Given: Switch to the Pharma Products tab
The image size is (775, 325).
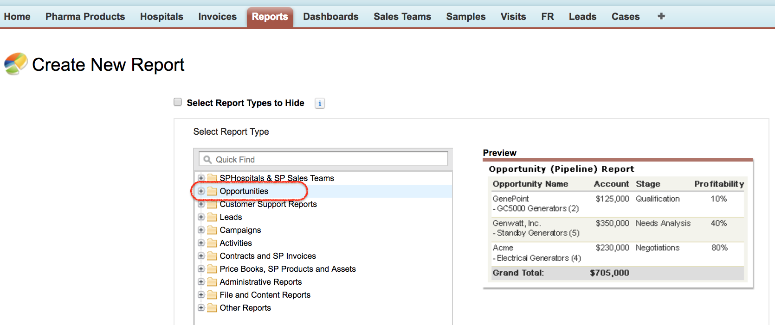Looking at the screenshot, I should click(85, 17).
